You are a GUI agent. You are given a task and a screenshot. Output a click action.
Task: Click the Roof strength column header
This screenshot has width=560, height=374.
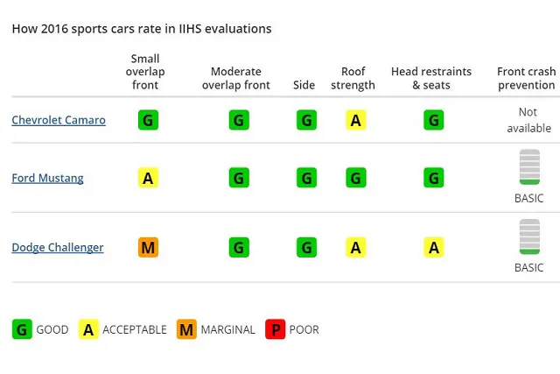tap(354, 78)
